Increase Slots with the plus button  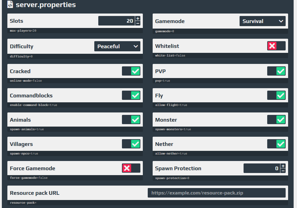click(x=138, y=18)
